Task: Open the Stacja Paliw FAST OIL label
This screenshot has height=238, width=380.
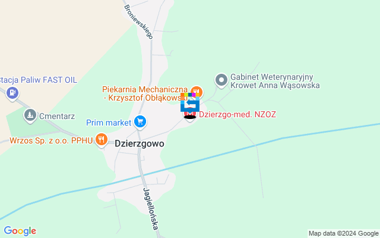Action: (38, 80)
